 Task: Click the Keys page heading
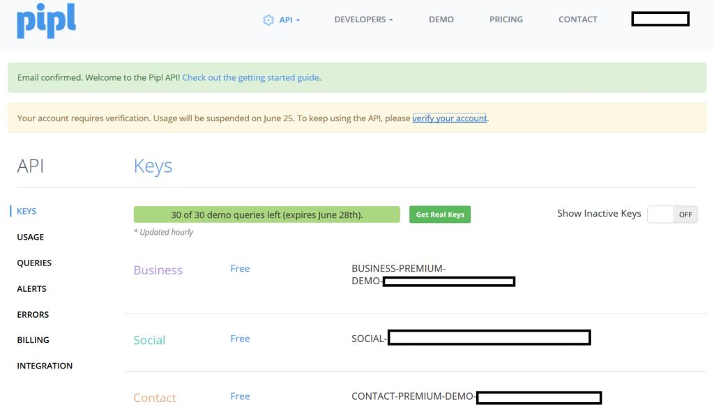[x=153, y=166]
